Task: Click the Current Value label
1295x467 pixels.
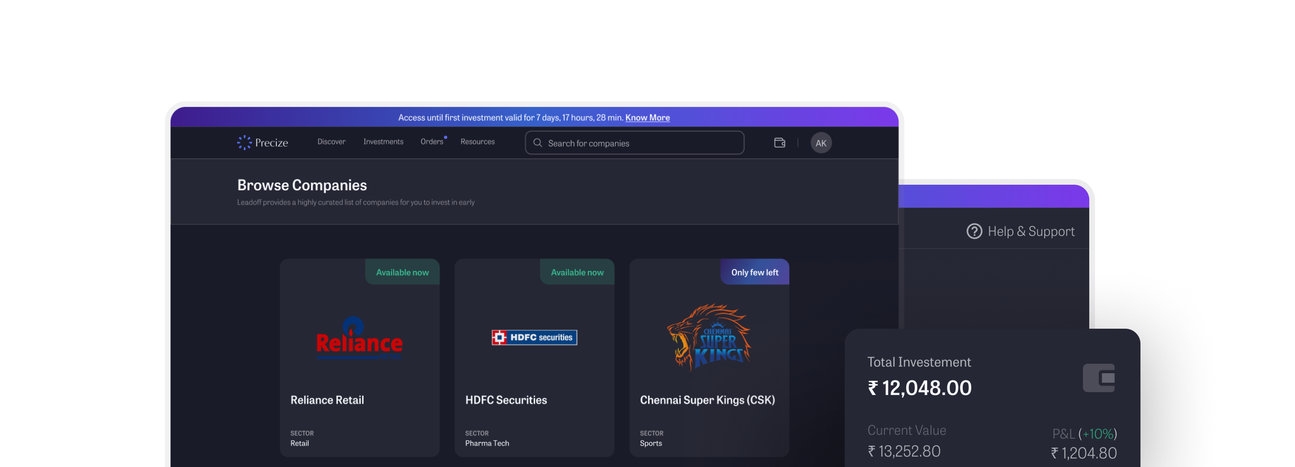Action: point(906,431)
